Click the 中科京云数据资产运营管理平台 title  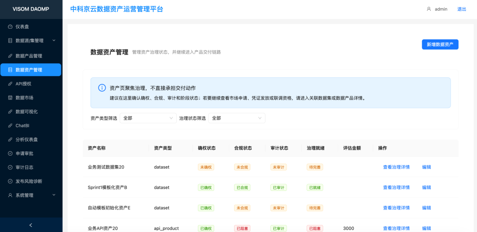117,9
